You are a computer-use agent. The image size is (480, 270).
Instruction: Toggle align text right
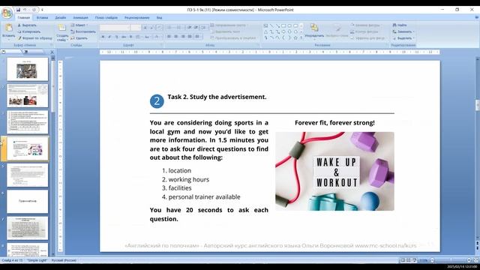(x=183, y=37)
